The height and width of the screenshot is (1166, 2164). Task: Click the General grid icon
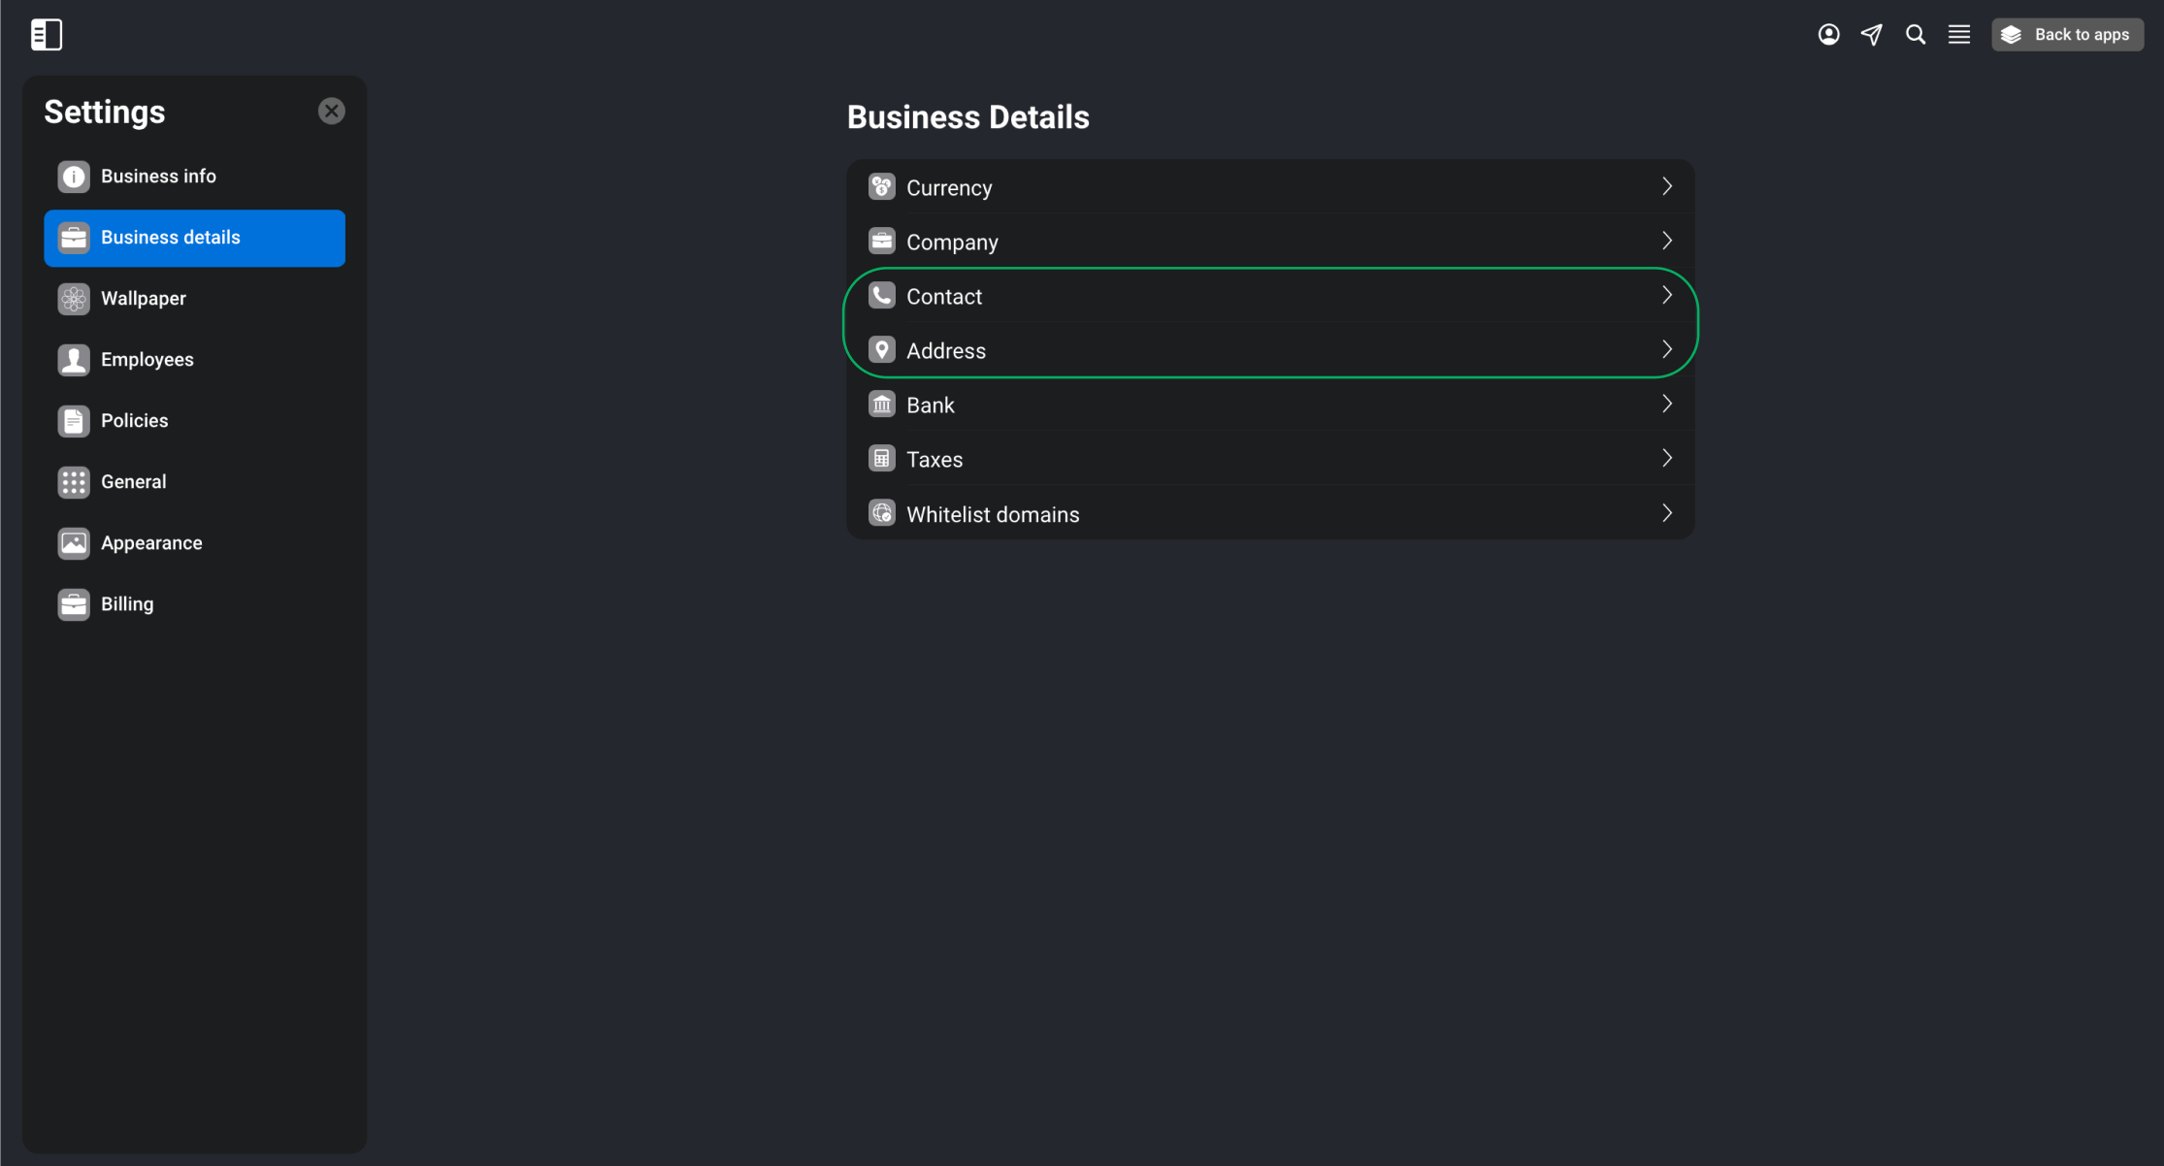click(x=74, y=482)
